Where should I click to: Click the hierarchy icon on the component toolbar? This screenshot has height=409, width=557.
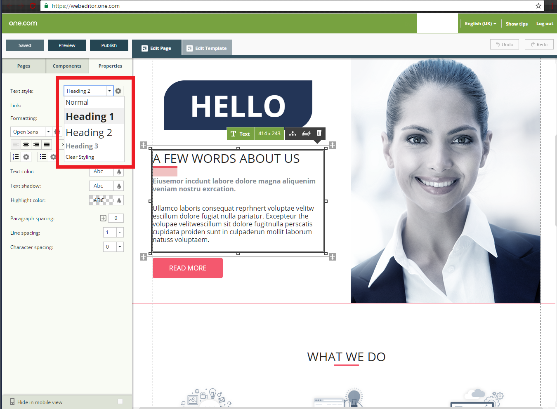[293, 133]
